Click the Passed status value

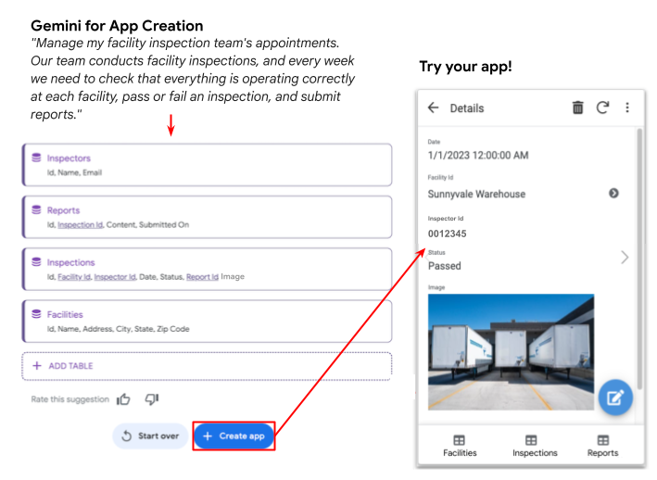pos(445,266)
